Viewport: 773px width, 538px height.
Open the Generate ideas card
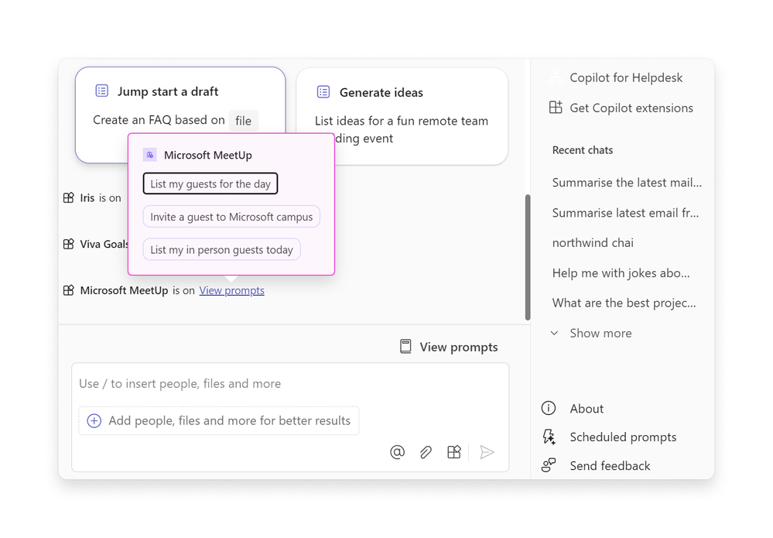(x=402, y=116)
